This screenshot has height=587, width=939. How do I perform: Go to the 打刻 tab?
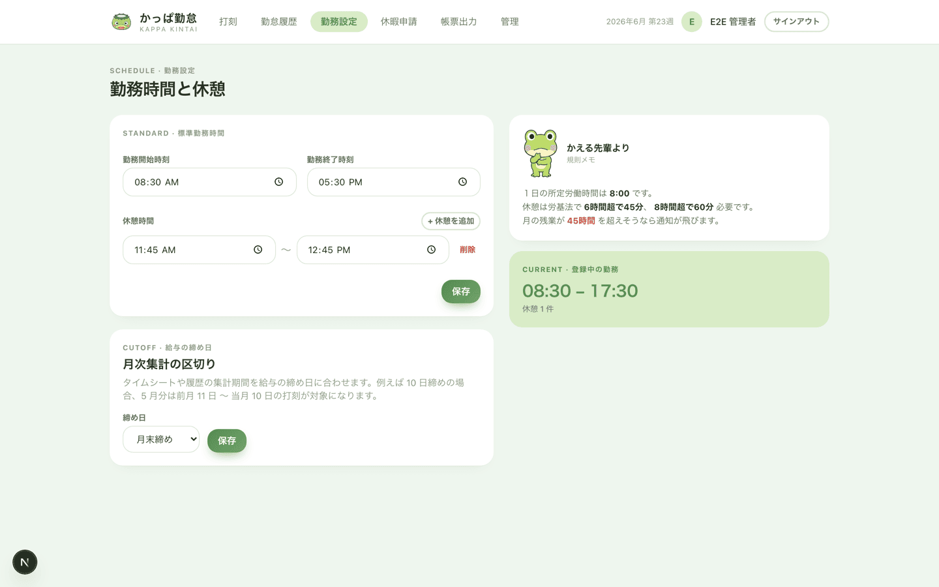pyautogui.click(x=228, y=22)
